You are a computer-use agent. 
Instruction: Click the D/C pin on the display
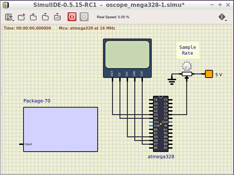tap(127, 80)
